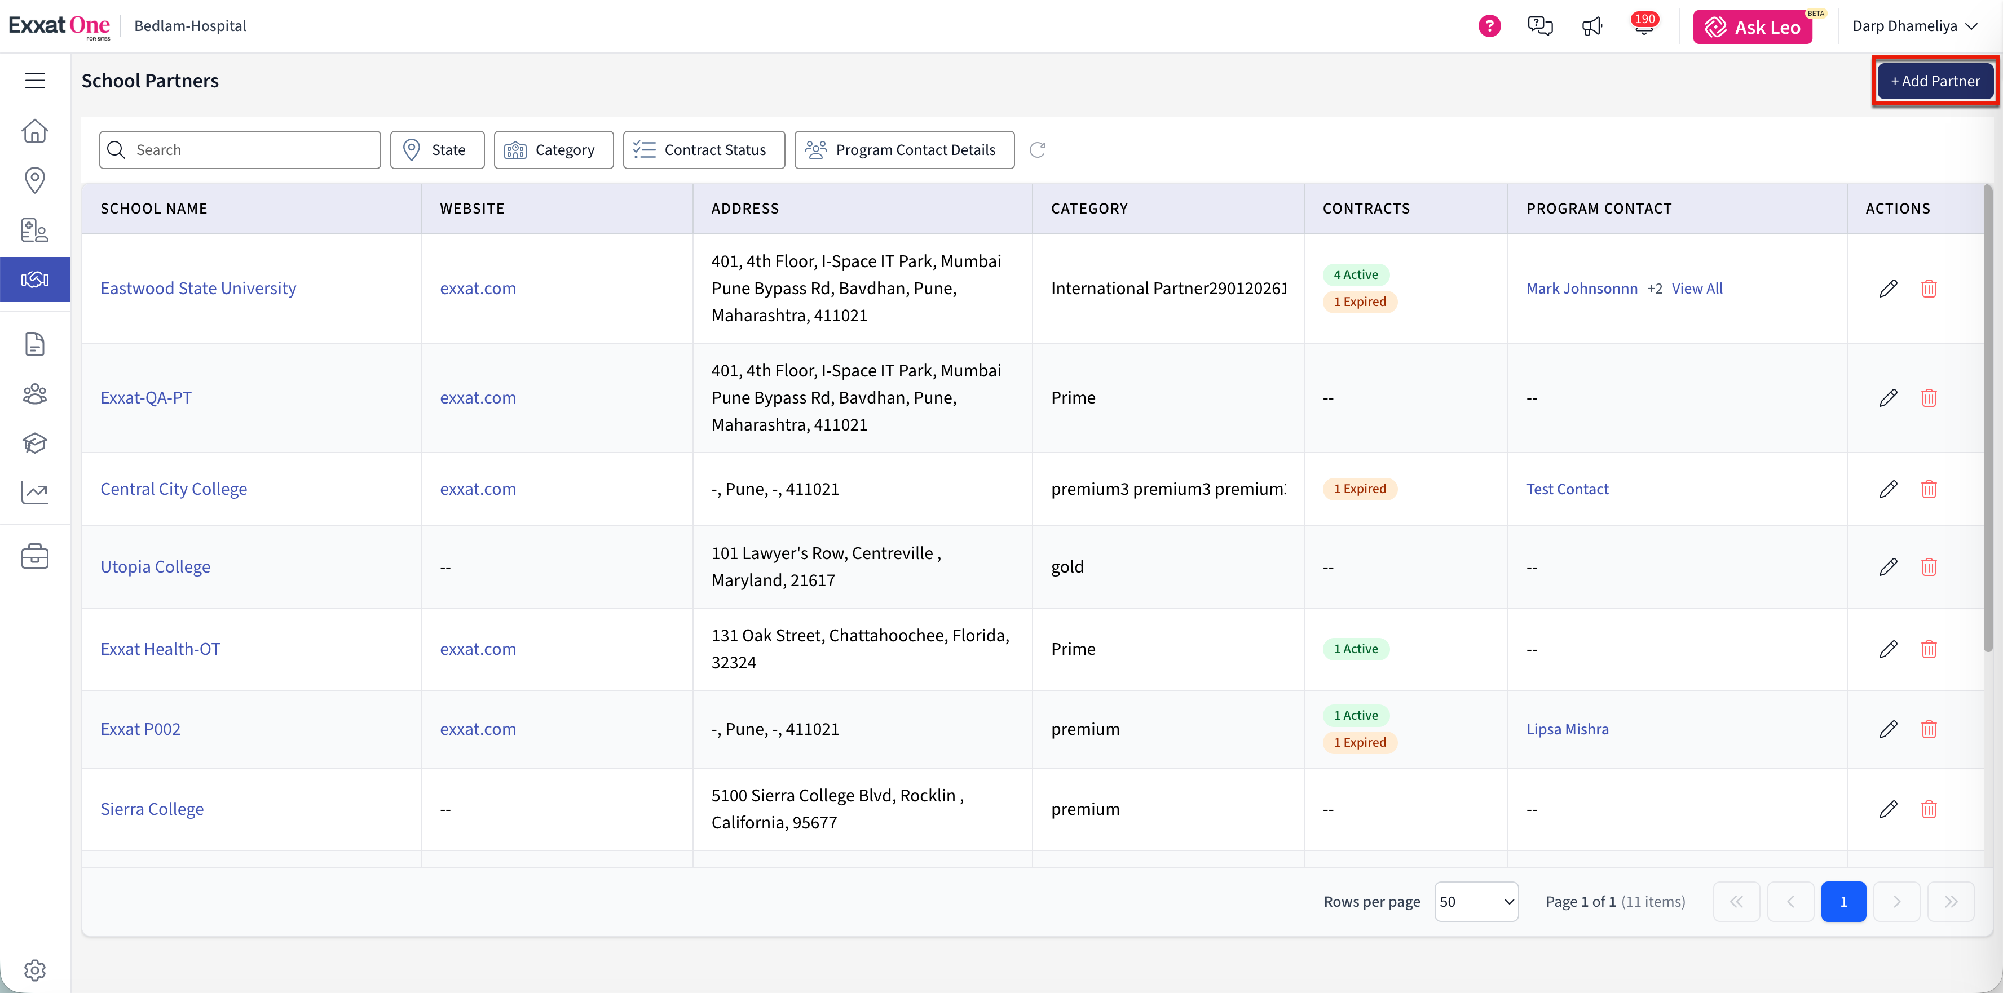Edit Eastwood State University with pencil icon

pyautogui.click(x=1888, y=289)
